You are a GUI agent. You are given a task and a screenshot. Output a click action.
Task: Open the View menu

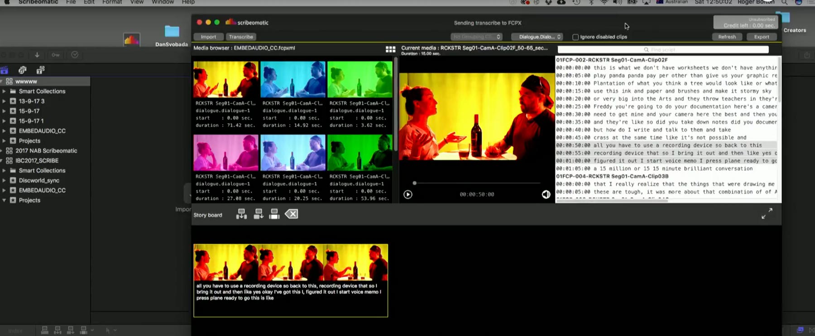pyautogui.click(x=137, y=2)
